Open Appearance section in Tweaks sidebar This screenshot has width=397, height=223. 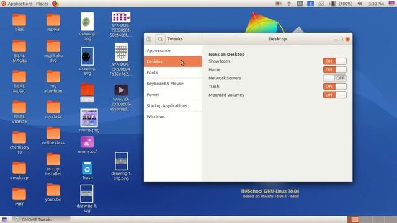point(172,51)
